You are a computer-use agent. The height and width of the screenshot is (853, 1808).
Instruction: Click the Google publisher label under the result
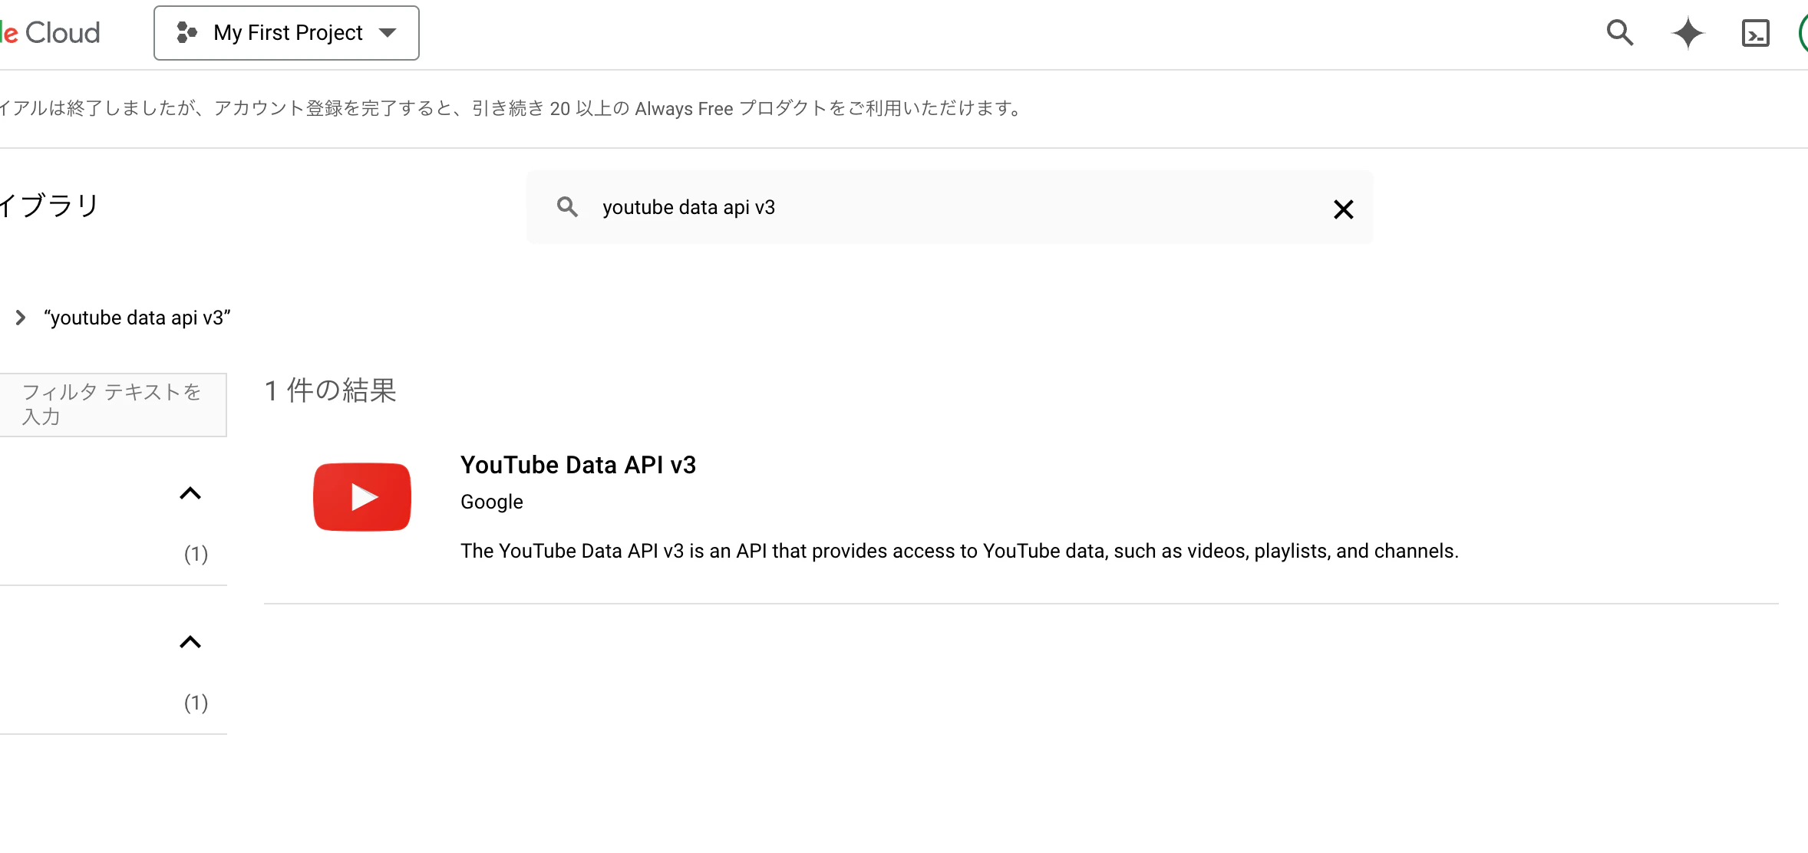tap(491, 502)
